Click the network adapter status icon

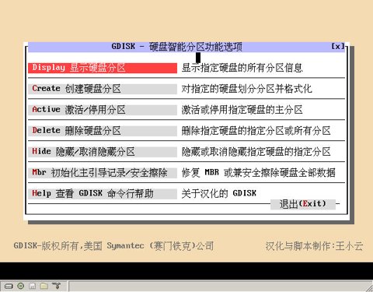(56, 286)
